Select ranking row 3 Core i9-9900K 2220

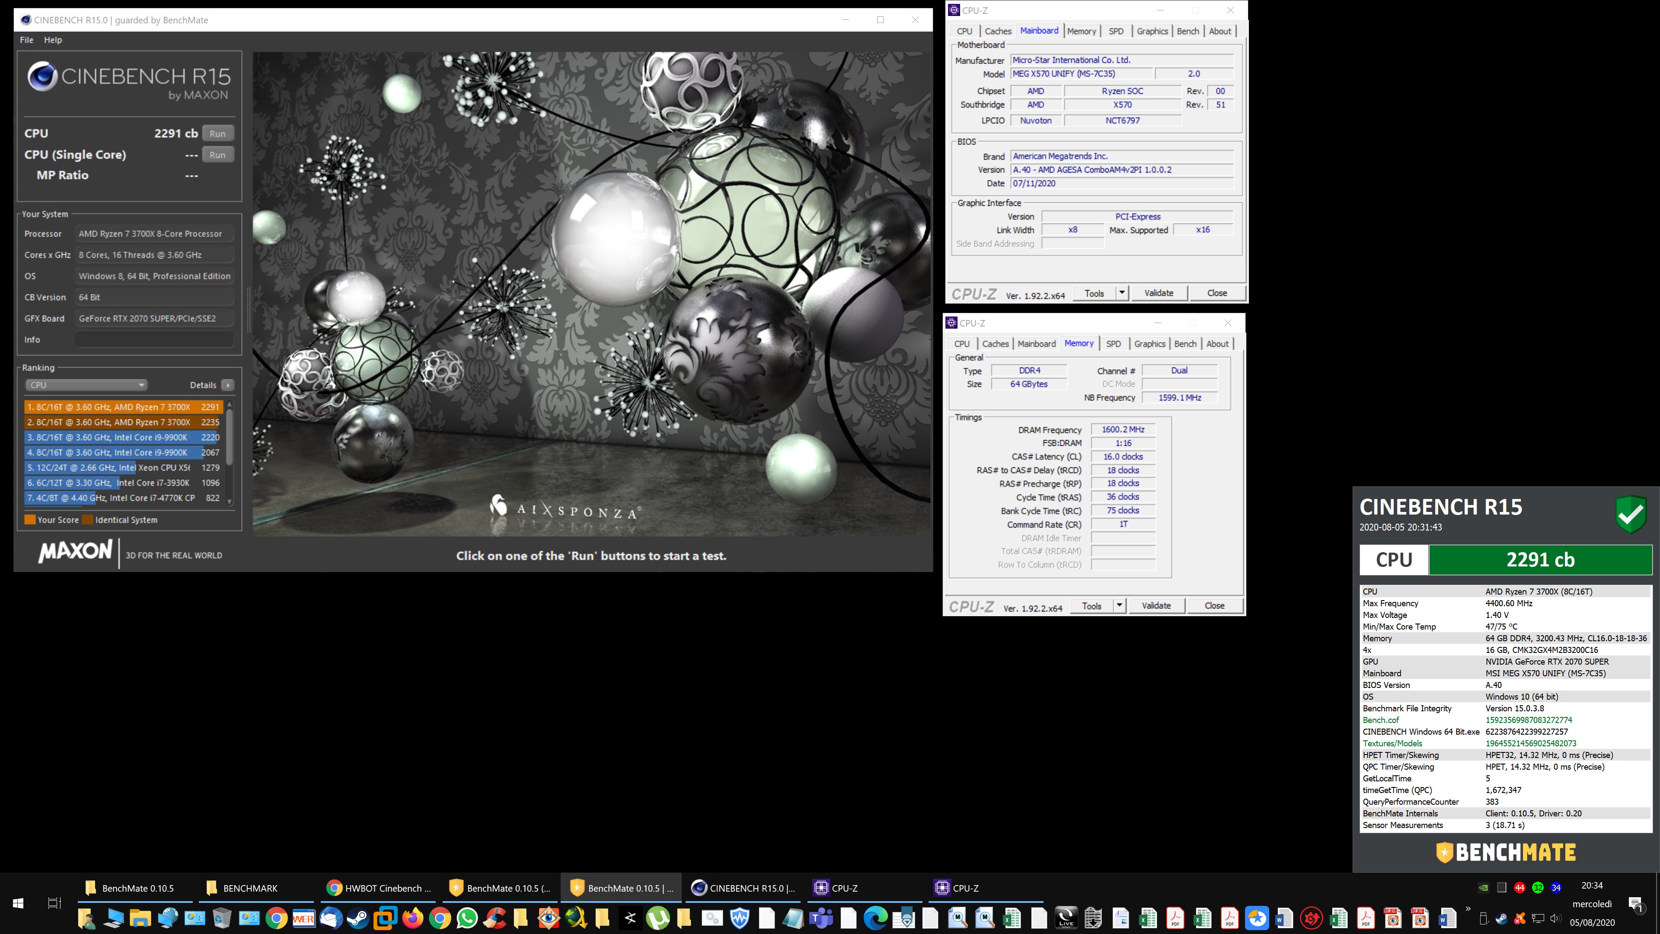tap(123, 437)
